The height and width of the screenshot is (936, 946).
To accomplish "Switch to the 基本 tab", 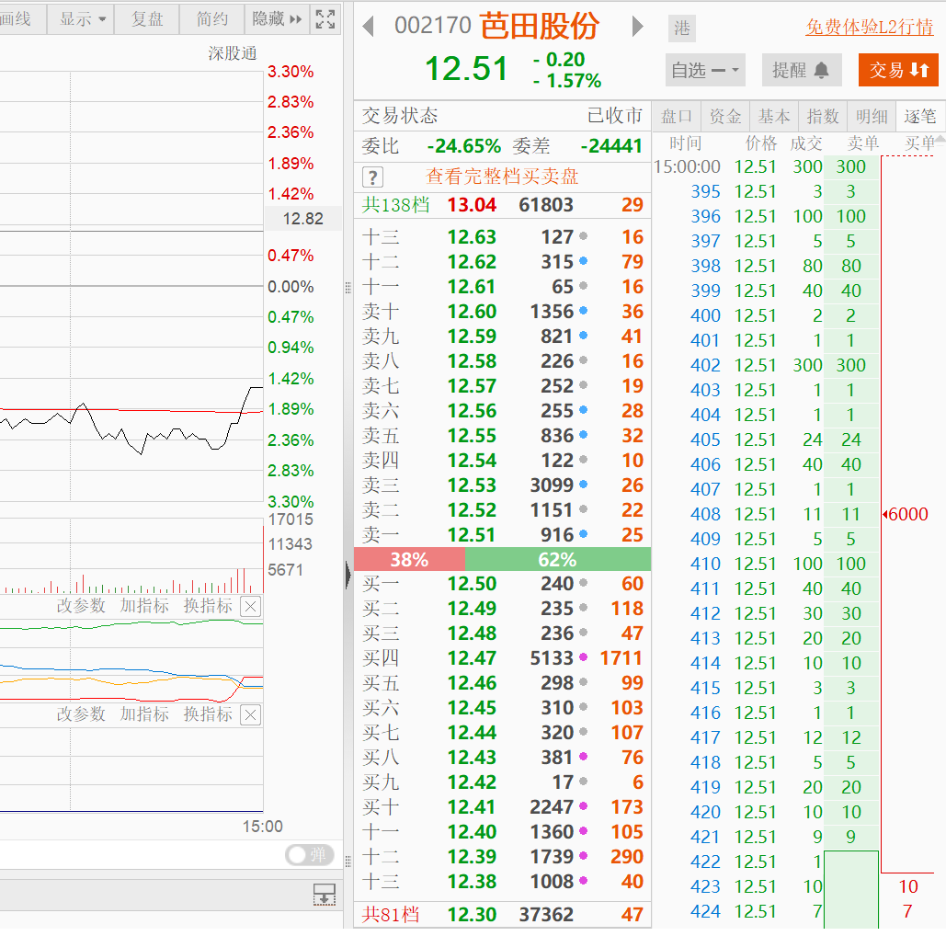I will click(774, 117).
